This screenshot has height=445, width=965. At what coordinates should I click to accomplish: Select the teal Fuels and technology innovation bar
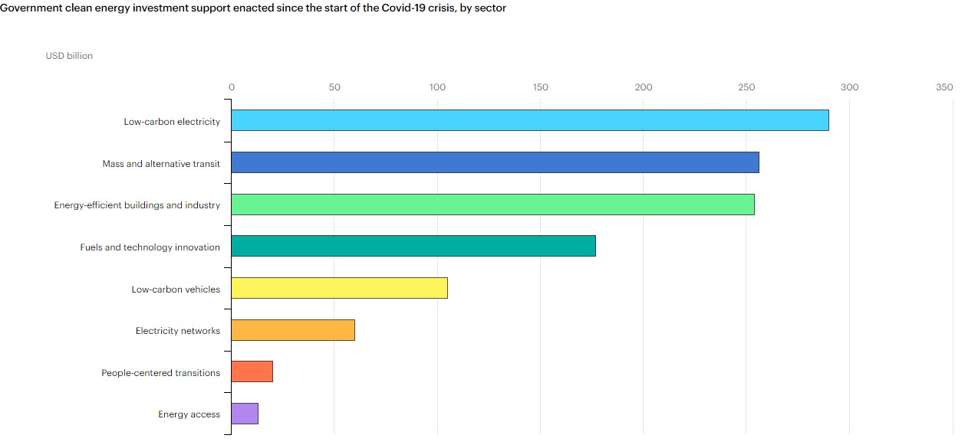pos(413,246)
